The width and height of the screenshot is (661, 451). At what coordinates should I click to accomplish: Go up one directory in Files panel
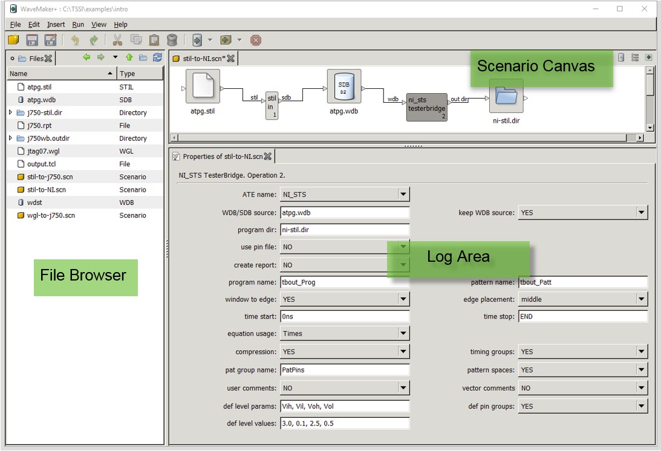129,57
